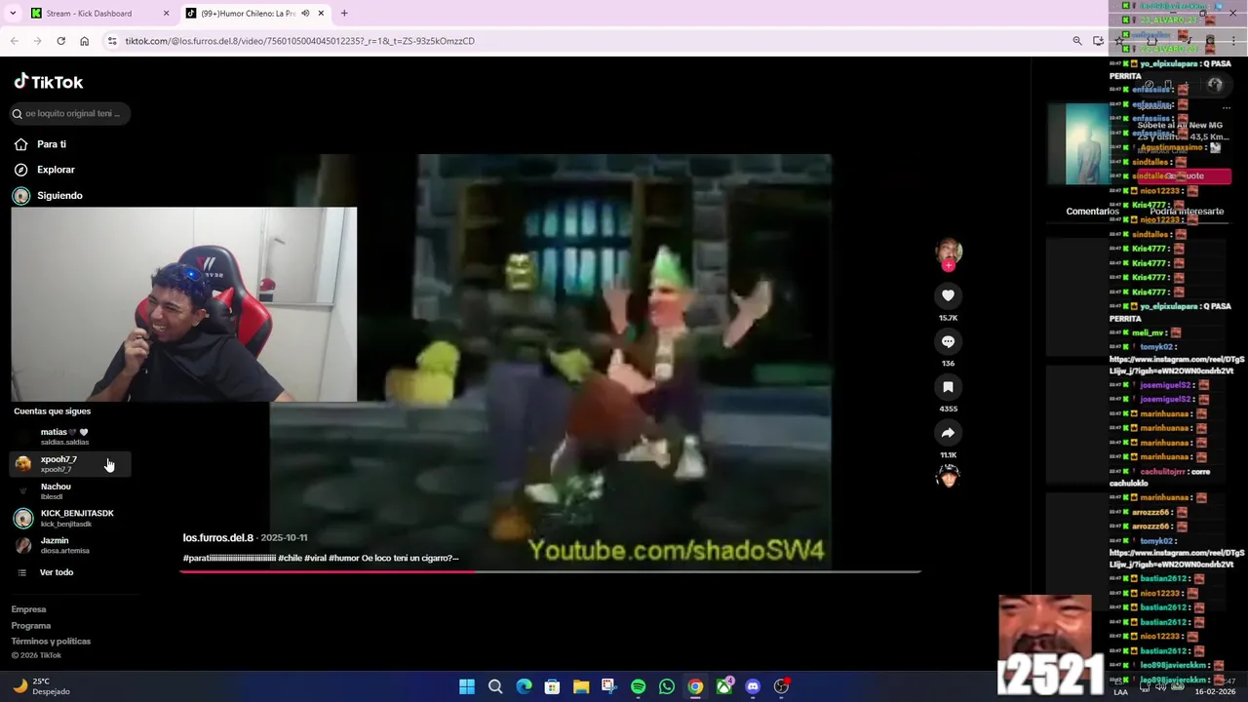This screenshot has width=1248, height=702.
Task: Like the video with the heart icon
Action: [948, 295]
